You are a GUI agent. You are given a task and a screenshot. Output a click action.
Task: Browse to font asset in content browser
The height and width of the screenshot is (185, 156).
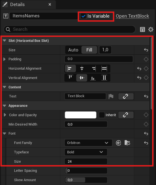click(x=127, y=143)
